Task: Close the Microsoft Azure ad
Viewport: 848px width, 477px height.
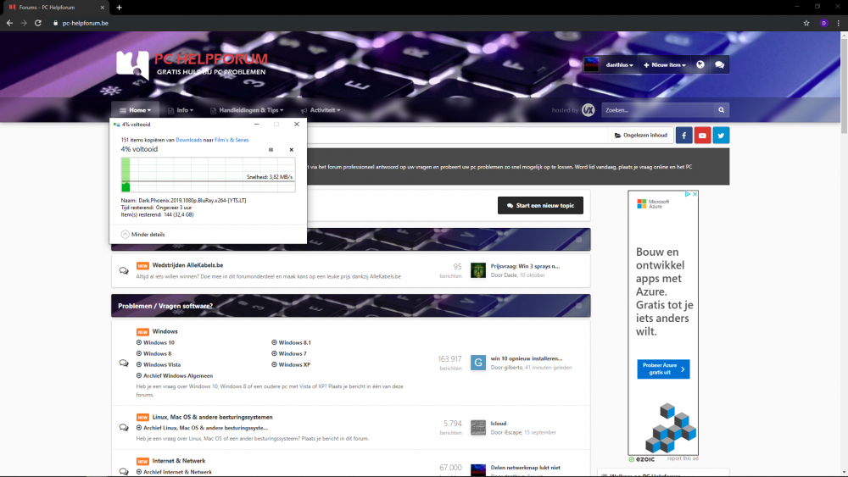Action: 695,194
